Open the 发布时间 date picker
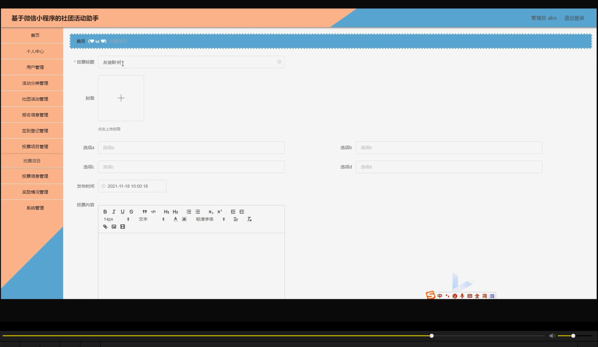The image size is (598, 347). coord(132,186)
